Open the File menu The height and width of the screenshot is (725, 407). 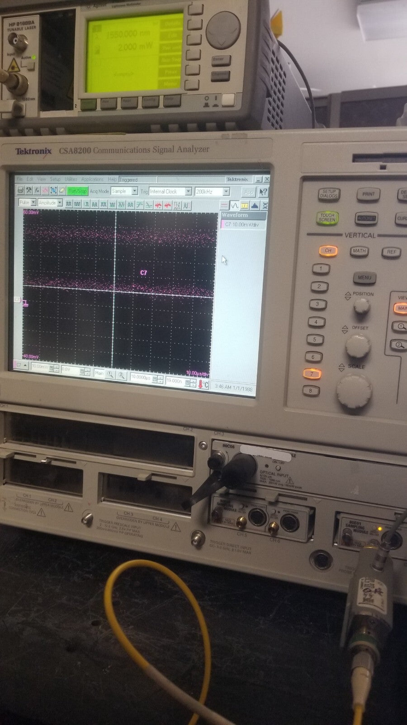click(20, 179)
